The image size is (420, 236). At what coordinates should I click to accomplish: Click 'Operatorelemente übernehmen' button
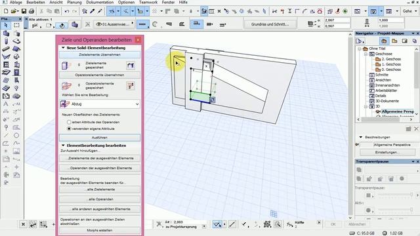(x=100, y=75)
